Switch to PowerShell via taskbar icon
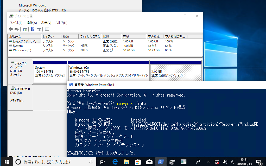Screen dimensions: 266x166 pos(161,162)
